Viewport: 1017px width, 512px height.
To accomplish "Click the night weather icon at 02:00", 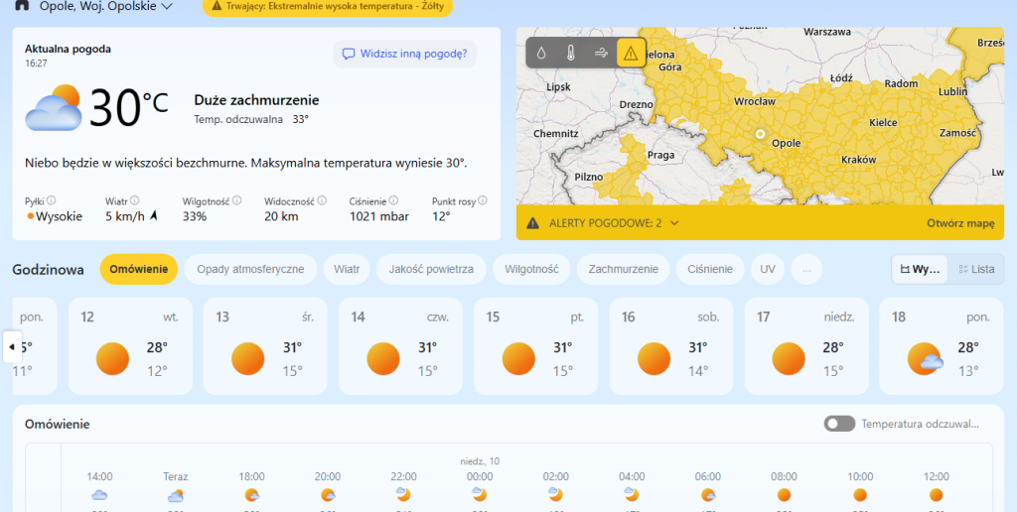I will [x=556, y=494].
